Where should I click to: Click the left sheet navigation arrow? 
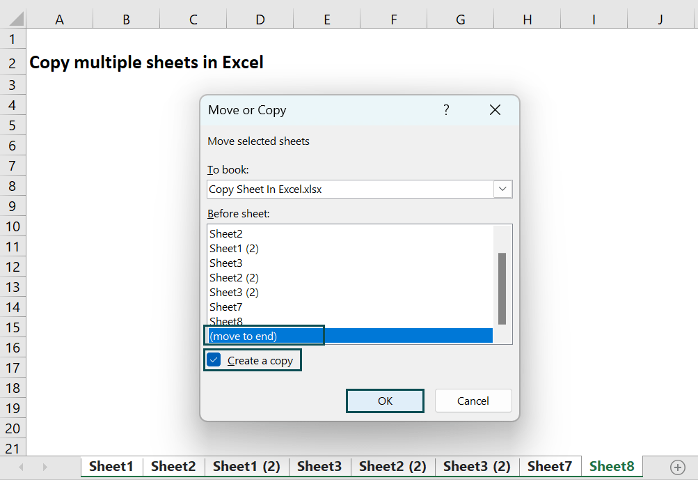point(21,466)
